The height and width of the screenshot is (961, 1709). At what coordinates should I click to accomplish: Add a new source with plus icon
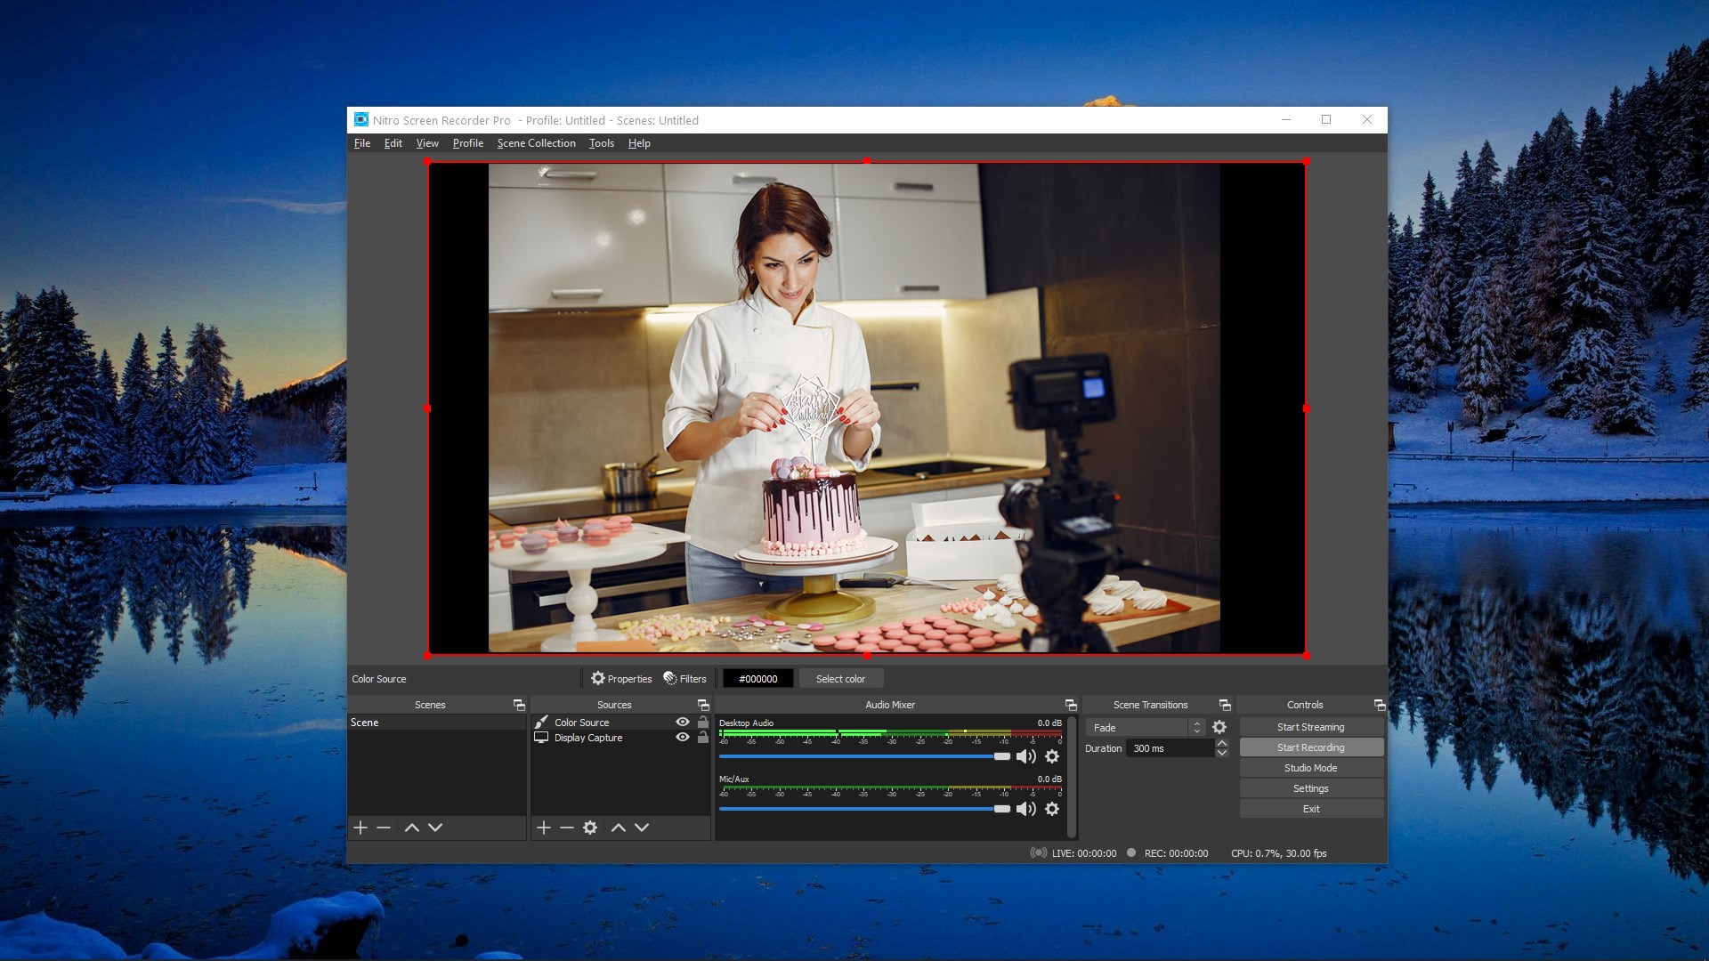coord(543,828)
